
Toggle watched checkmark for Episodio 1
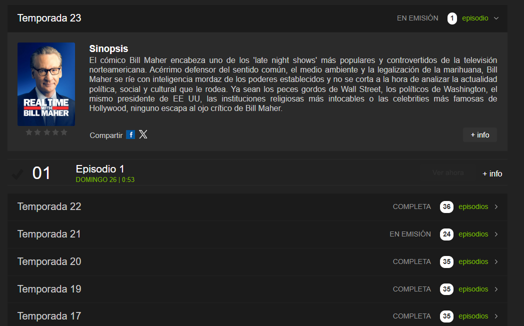17,173
